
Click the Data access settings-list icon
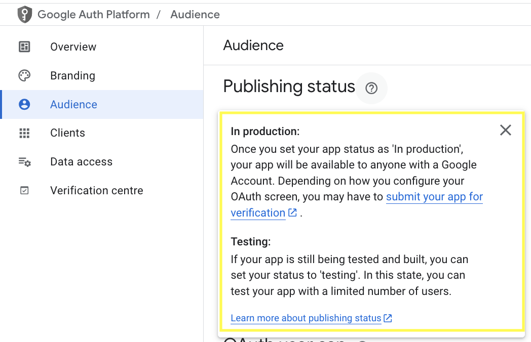pos(24,162)
